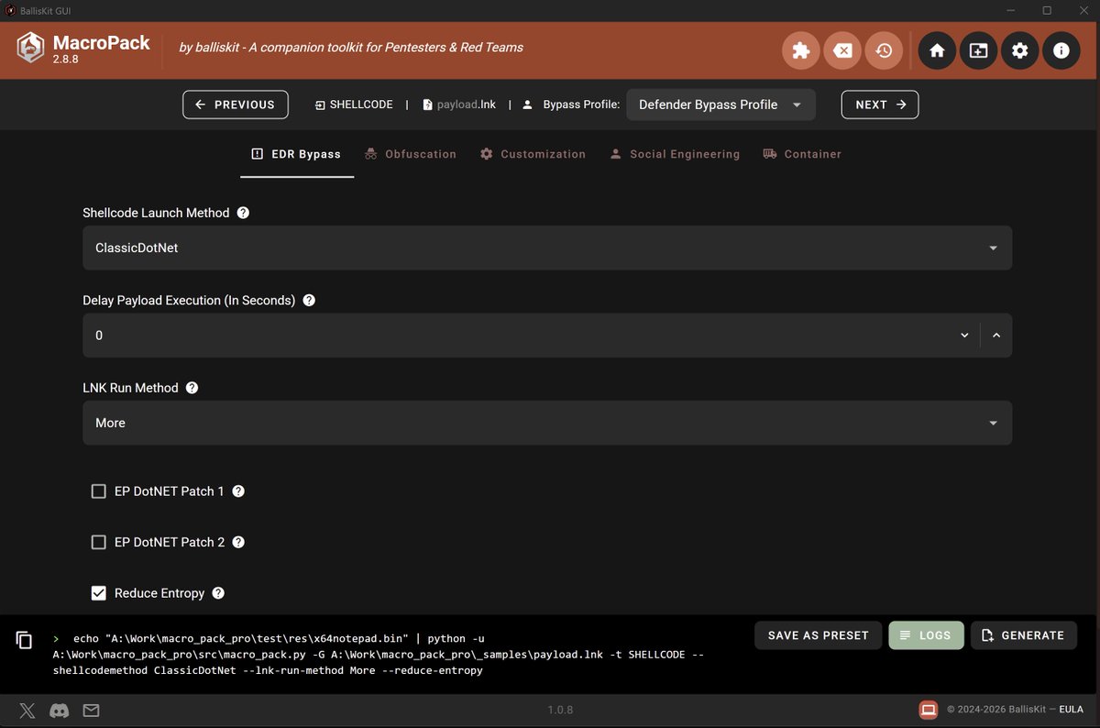Click help icon beside Shellcode Launch Method
This screenshot has height=728, width=1100.
click(x=243, y=213)
